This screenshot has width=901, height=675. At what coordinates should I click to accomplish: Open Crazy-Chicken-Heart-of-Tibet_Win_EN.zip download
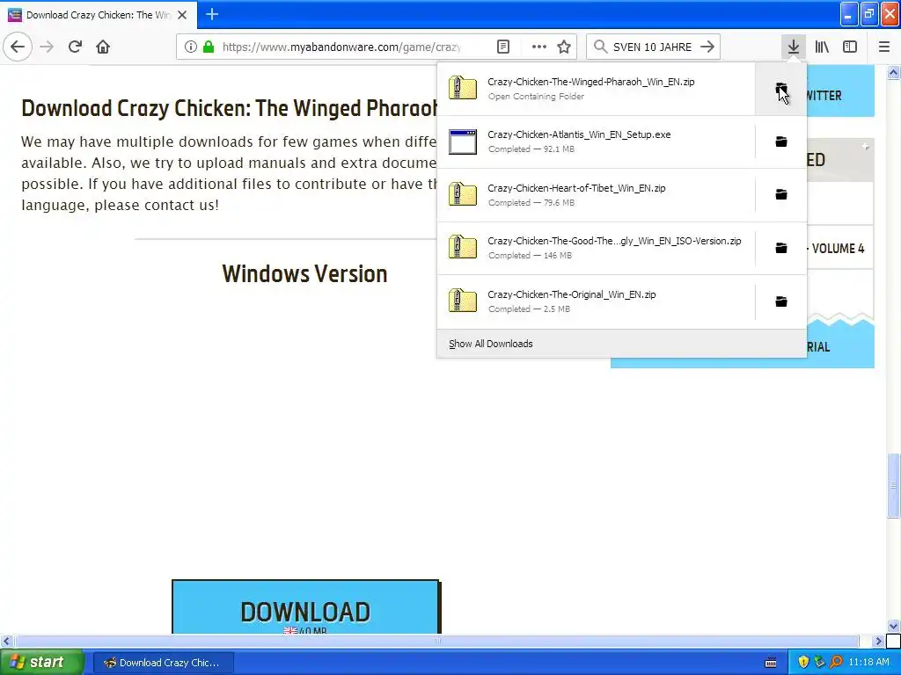596,194
